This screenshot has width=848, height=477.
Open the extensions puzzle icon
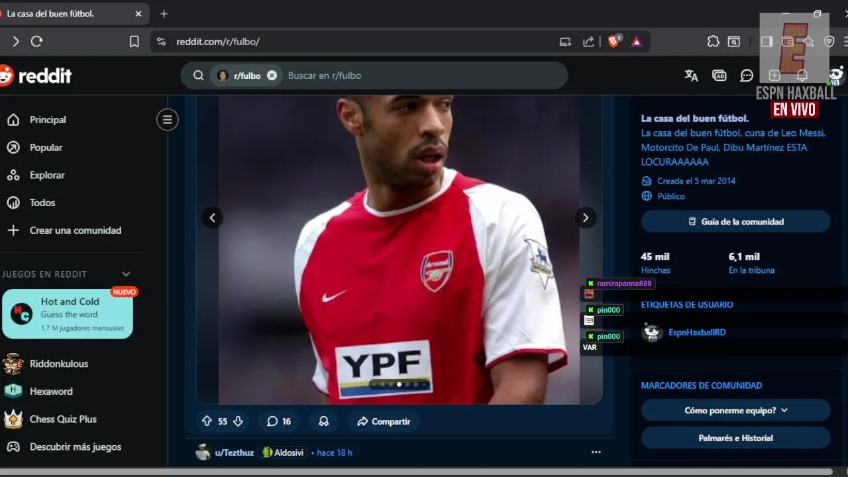coord(714,42)
